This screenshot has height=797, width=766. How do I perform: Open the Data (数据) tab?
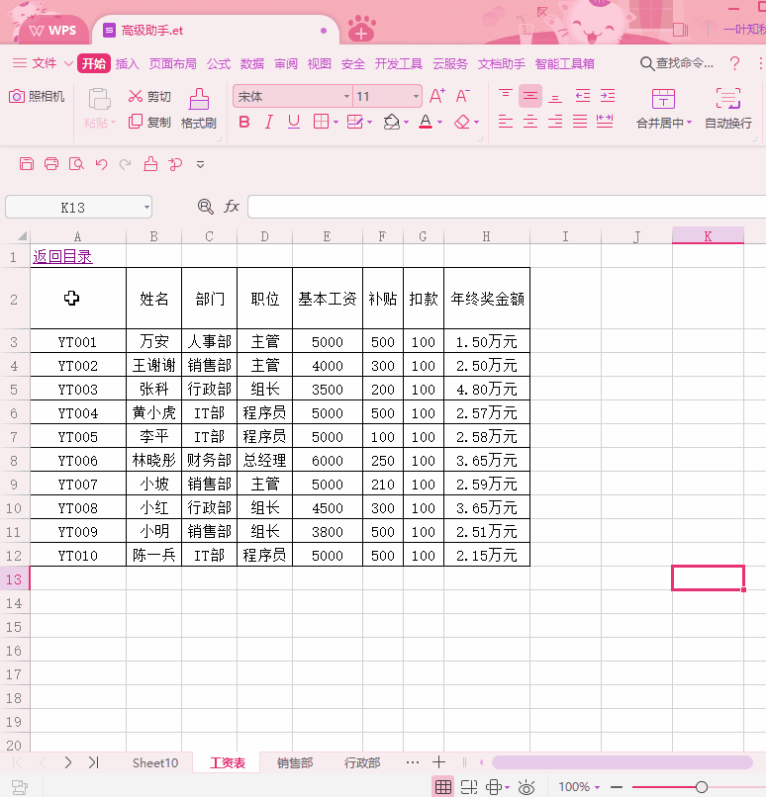click(251, 63)
